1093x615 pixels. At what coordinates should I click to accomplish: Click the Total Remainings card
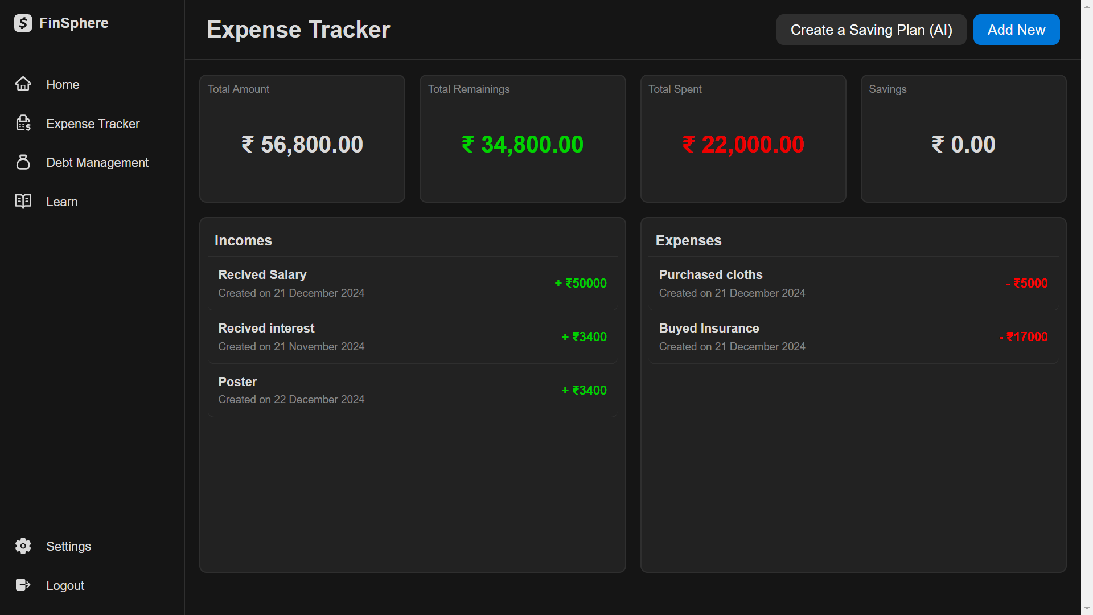click(523, 138)
